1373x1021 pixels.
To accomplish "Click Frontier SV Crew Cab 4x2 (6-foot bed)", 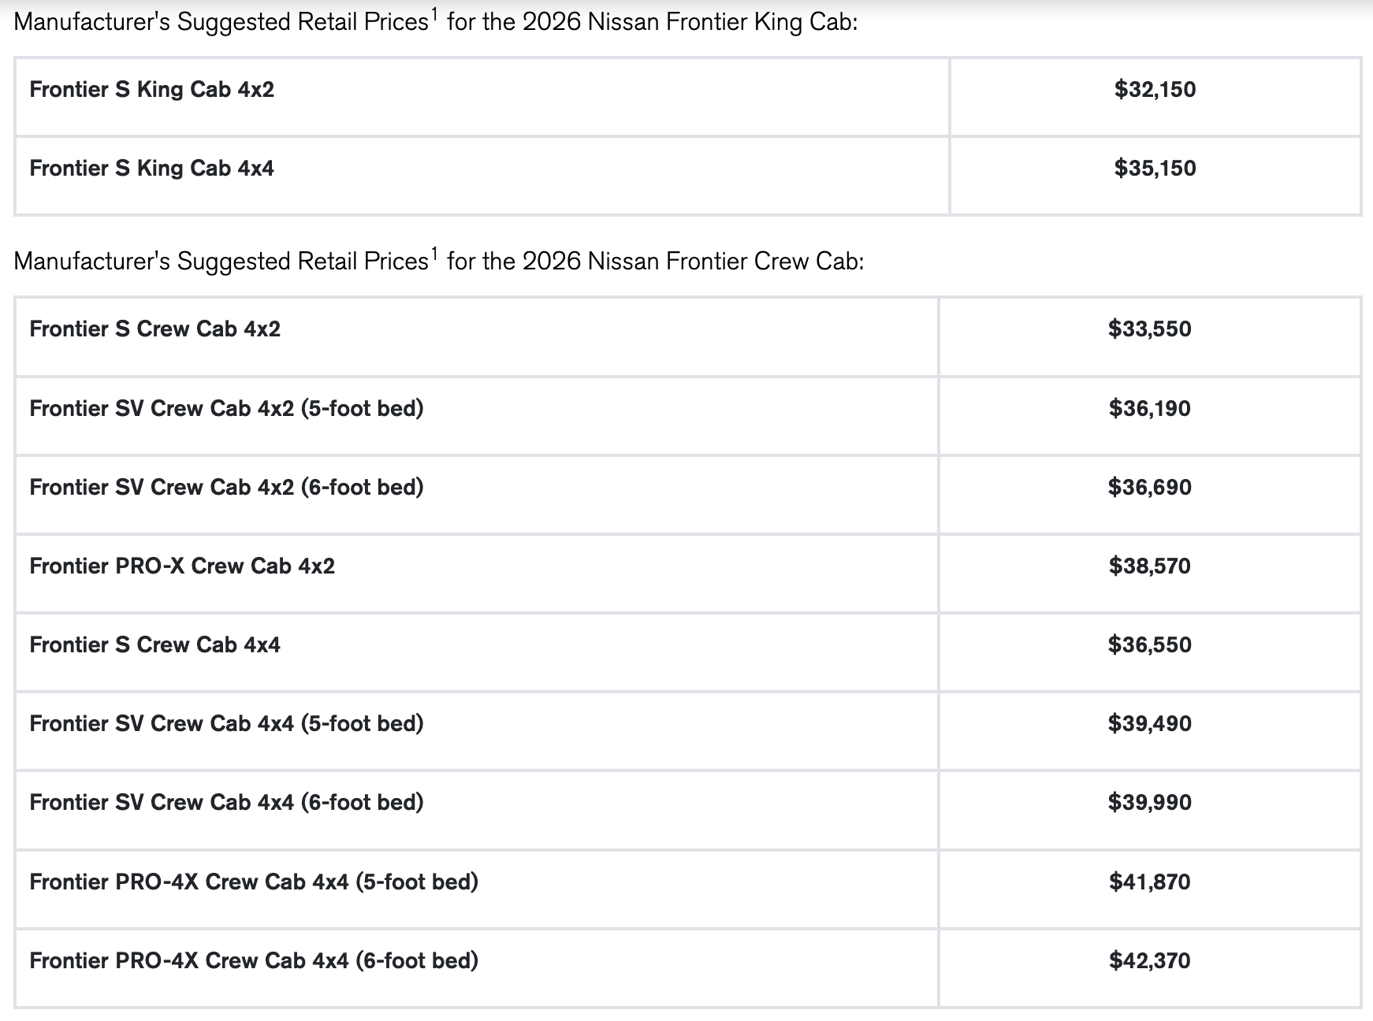I will (x=226, y=487).
